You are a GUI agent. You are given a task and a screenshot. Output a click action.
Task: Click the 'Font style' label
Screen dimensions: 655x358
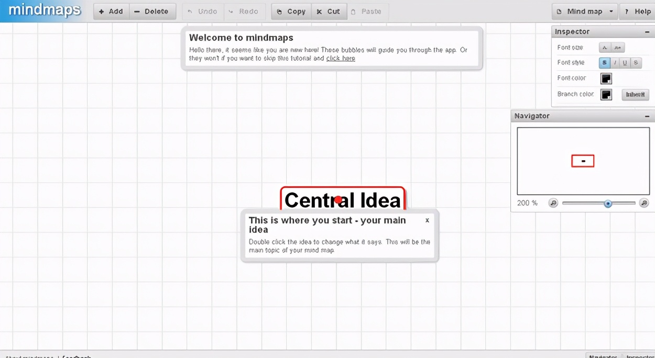(x=571, y=63)
